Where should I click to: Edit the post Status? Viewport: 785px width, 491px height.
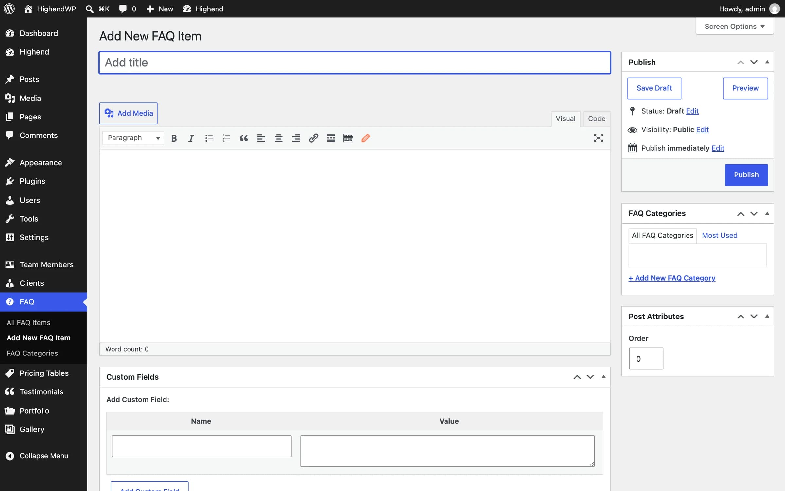click(x=692, y=111)
